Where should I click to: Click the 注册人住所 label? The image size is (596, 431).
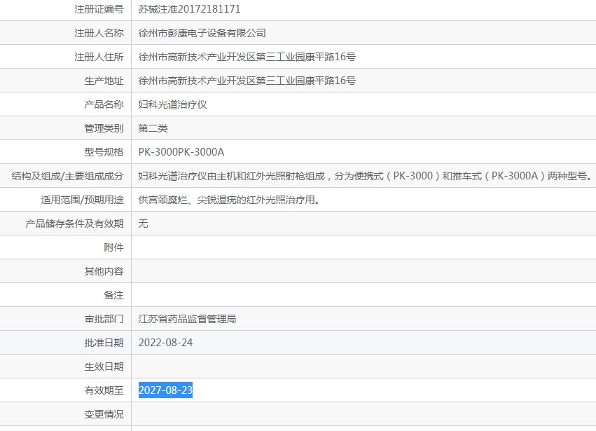(99, 57)
